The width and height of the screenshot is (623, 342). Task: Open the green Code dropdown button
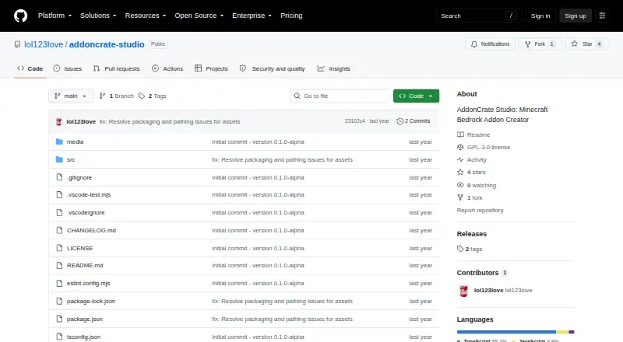(416, 96)
